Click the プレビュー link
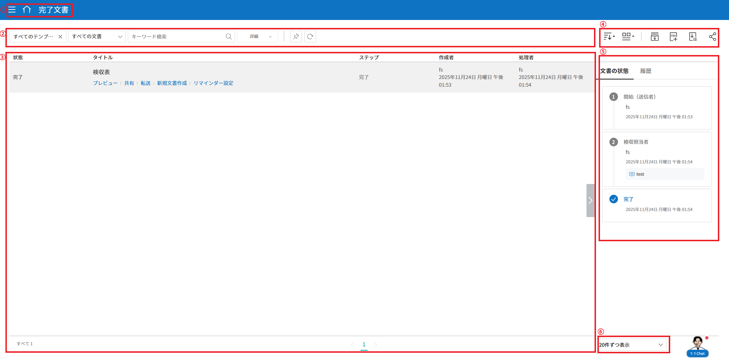 click(x=105, y=83)
